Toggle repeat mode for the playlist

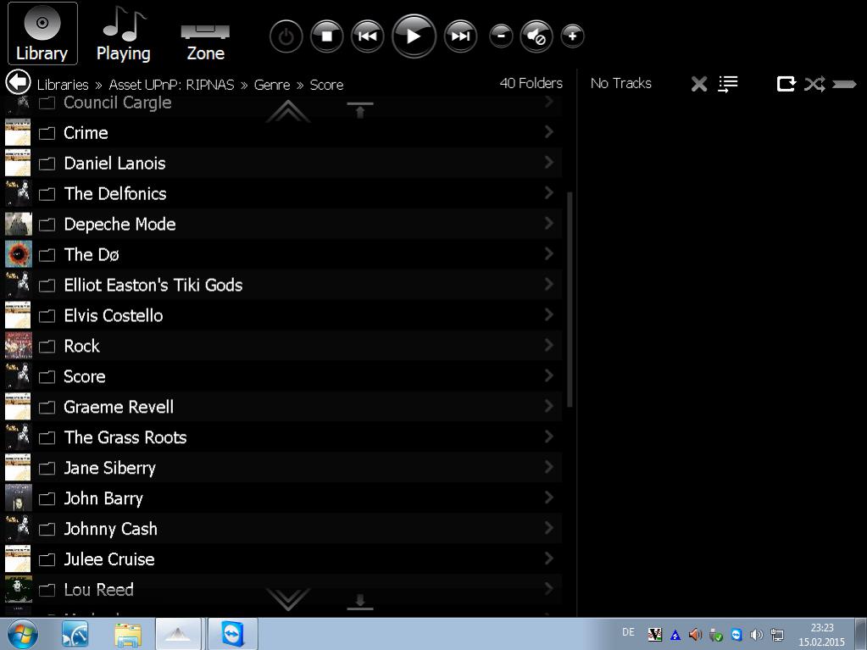click(x=786, y=84)
